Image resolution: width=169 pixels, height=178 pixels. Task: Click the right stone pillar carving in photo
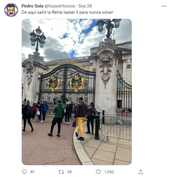pyautogui.click(x=106, y=71)
